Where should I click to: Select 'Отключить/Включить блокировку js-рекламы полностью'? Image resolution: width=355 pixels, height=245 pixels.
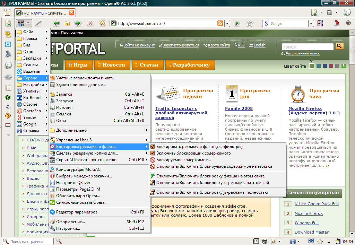tap(212, 192)
